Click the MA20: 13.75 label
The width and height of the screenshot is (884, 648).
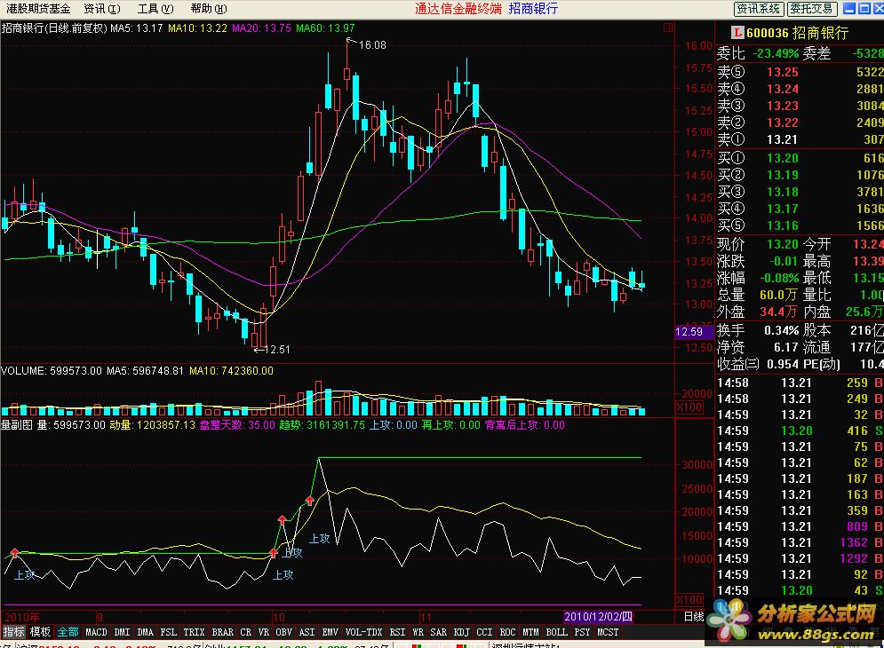[x=261, y=28]
